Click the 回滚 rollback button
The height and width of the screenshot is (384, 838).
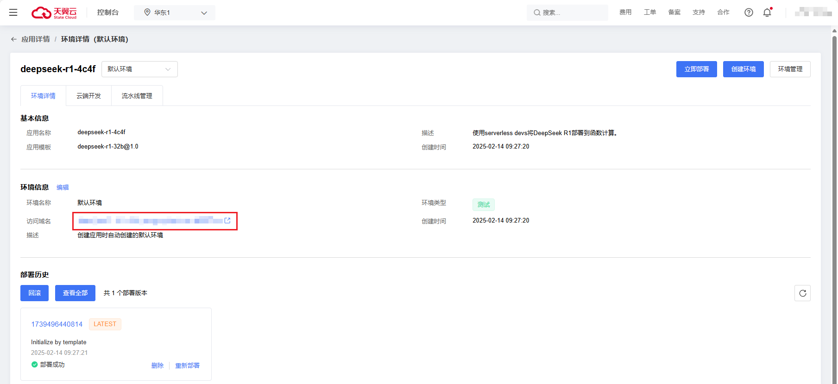pyautogui.click(x=34, y=293)
